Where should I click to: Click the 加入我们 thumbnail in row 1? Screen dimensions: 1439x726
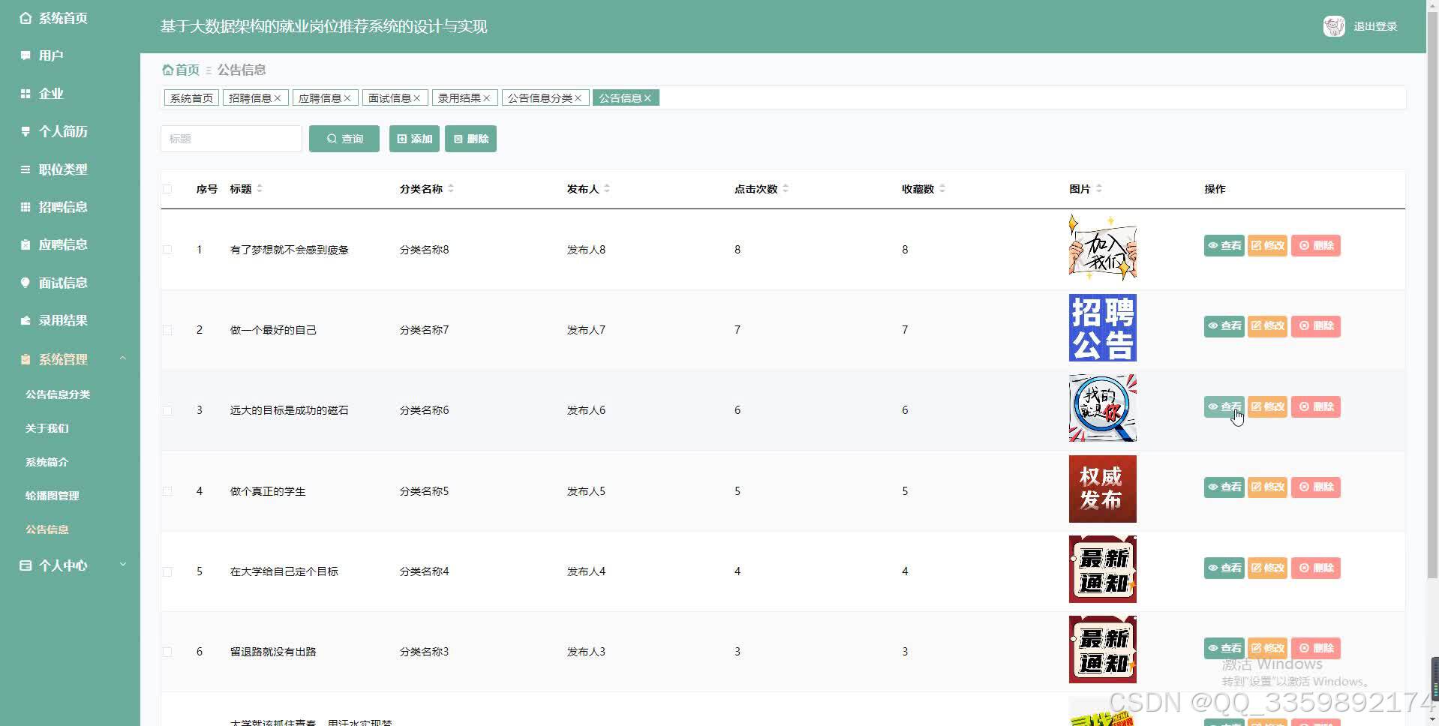[x=1102, y=247]
